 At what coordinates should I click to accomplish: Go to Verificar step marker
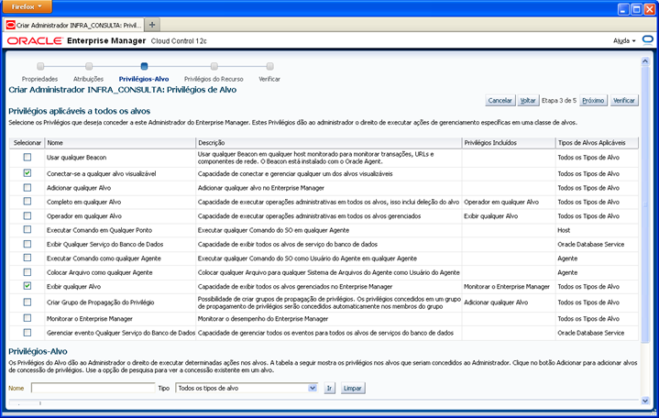click(x=269, y=66)
